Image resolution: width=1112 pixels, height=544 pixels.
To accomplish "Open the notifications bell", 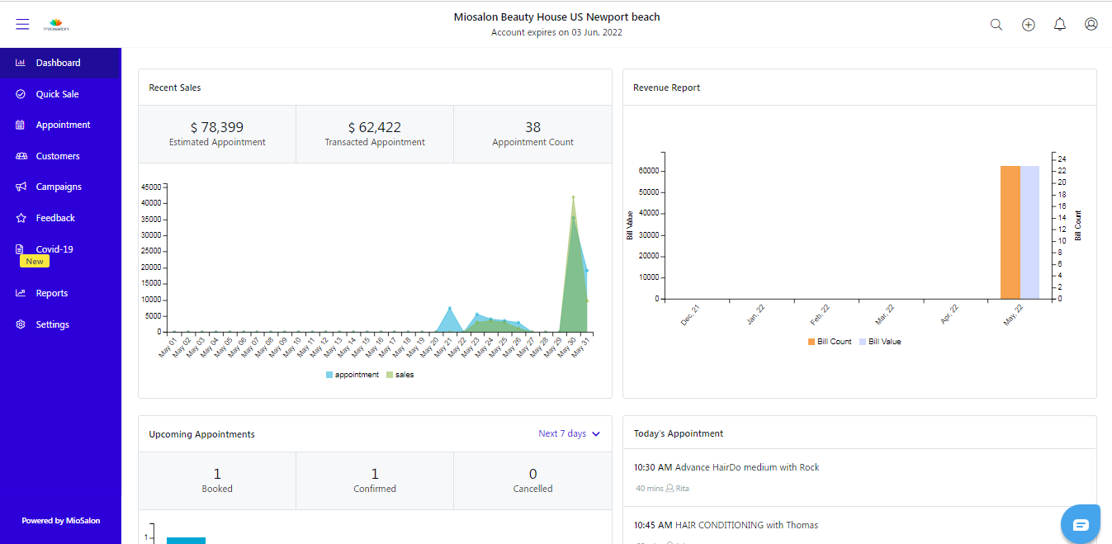I will click(x=1060, y=25).
